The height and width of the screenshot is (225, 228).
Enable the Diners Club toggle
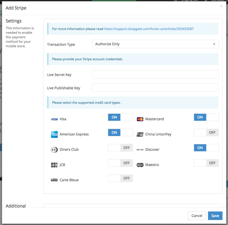121,148
